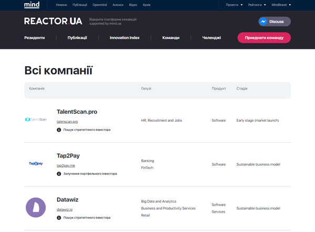Click 'Відкрита платформа інновацій' tagline
315x232 pixels.
(113, 19)
